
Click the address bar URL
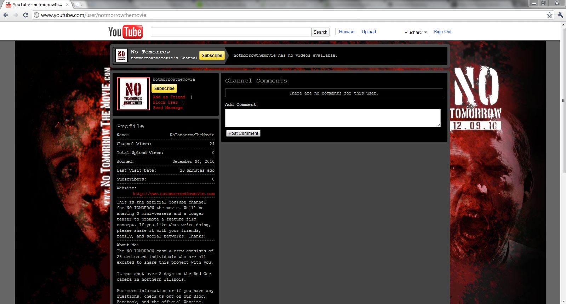[93, 15]
